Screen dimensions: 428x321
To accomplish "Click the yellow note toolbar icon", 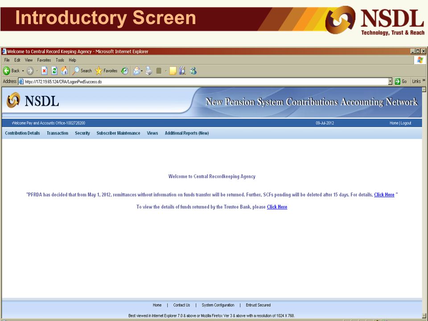I will 173,71.
